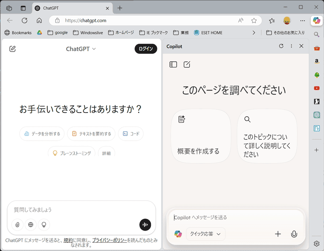This screenshot has height=251, width=324.
Task: Open the green tree sidebar app
Action: tap(317, 75)
